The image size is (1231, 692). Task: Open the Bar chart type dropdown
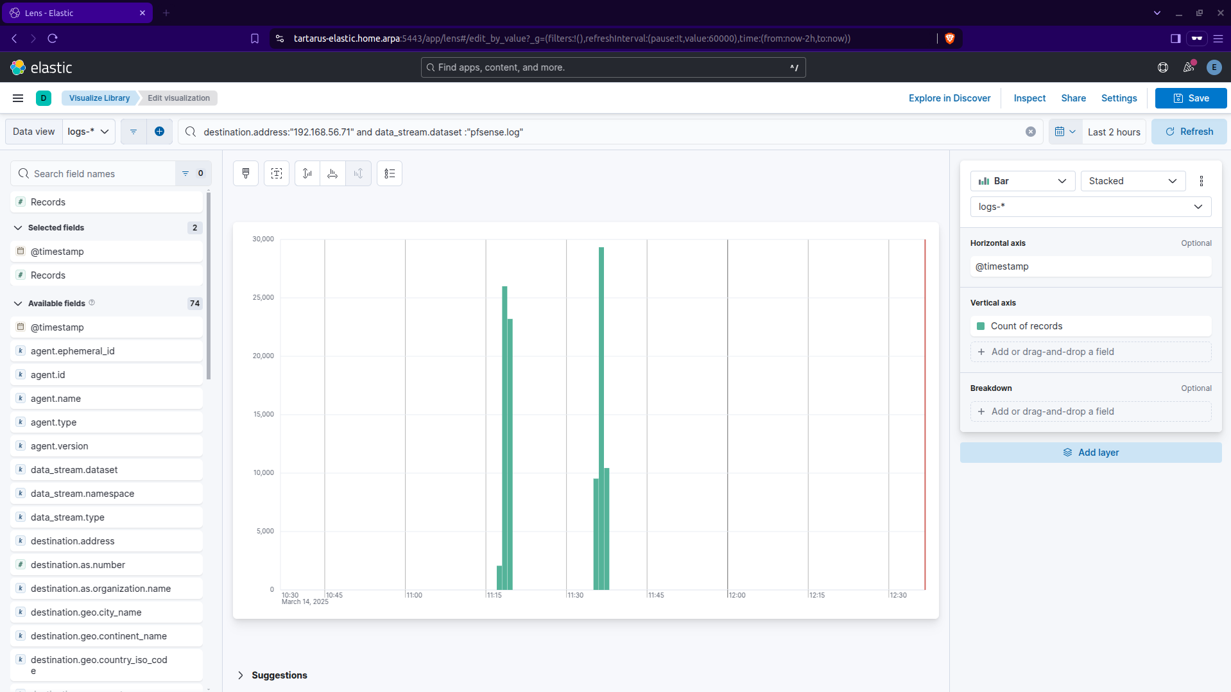(x=1022, y=181)
